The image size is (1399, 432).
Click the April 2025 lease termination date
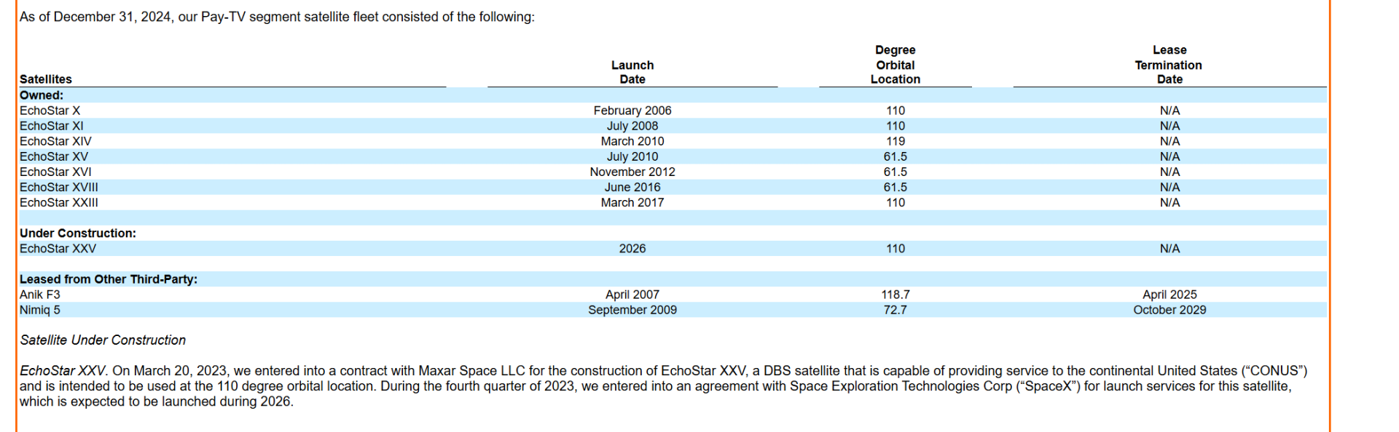pos(1169,295)
